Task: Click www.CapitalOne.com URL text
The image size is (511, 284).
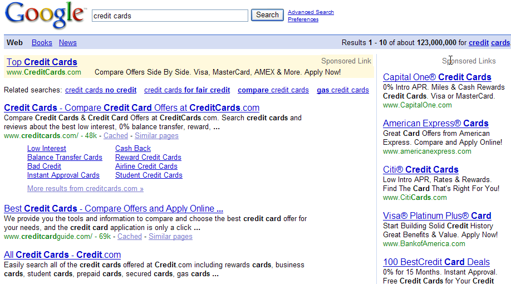Action: pos(417,105)
